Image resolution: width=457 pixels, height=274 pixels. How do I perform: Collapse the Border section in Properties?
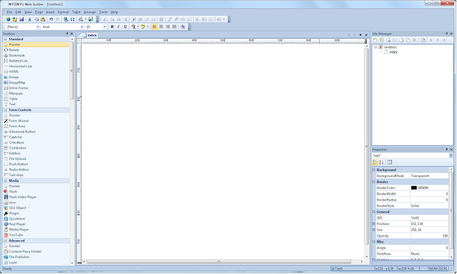coord(374,182)
